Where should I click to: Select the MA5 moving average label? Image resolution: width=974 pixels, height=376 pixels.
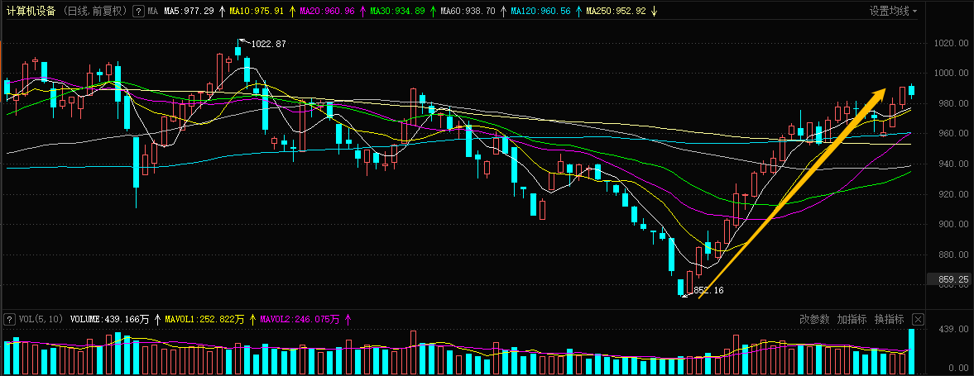(189, 12)
